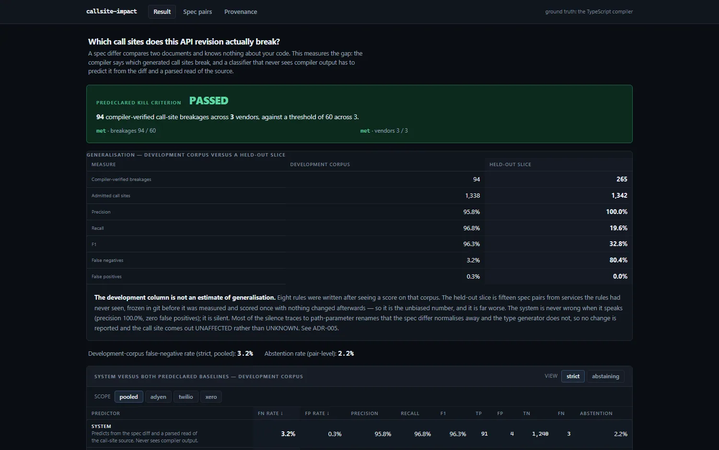Click the held-out false positives value 0.0%
This screenshot has width=719, height=450.
coord(620,276)
